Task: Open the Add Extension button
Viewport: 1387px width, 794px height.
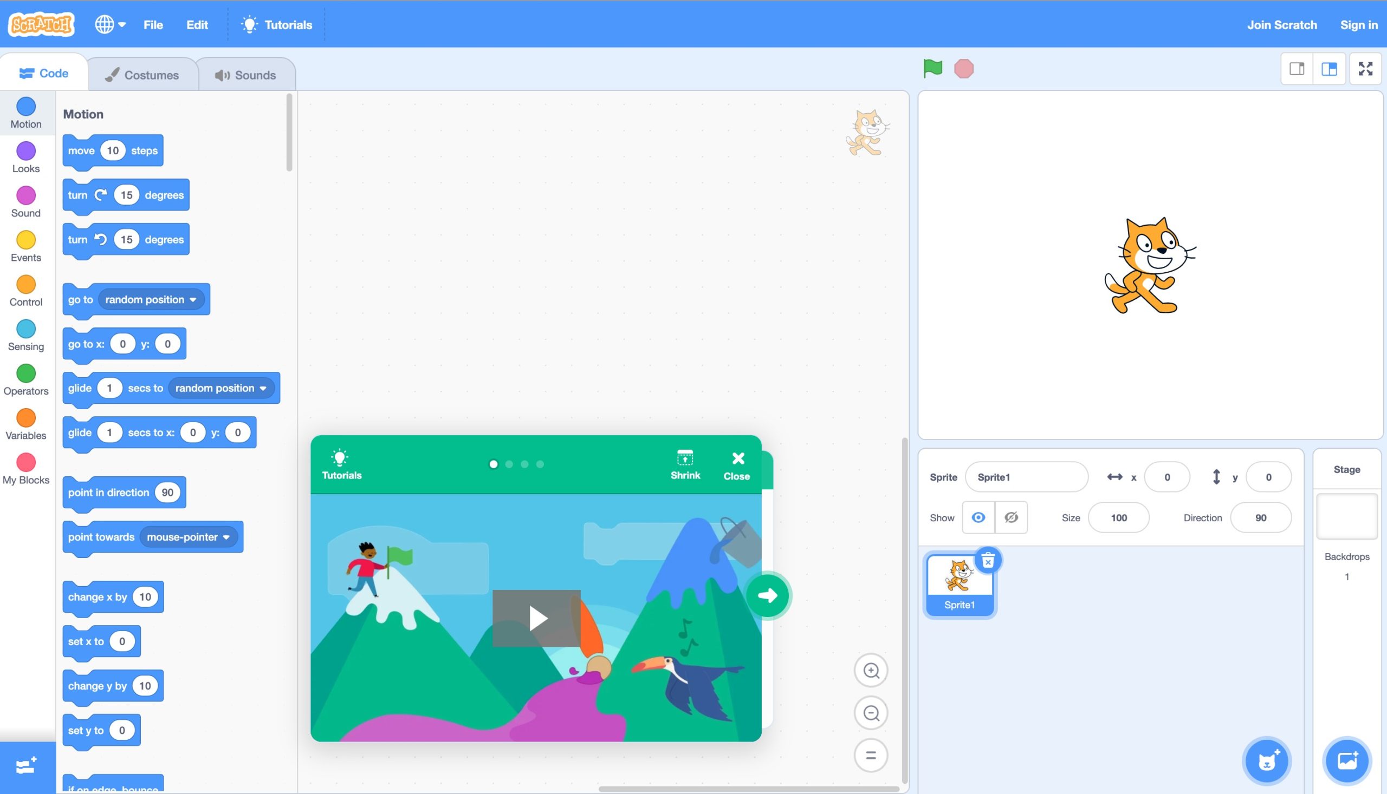Action: pos(27,766)
